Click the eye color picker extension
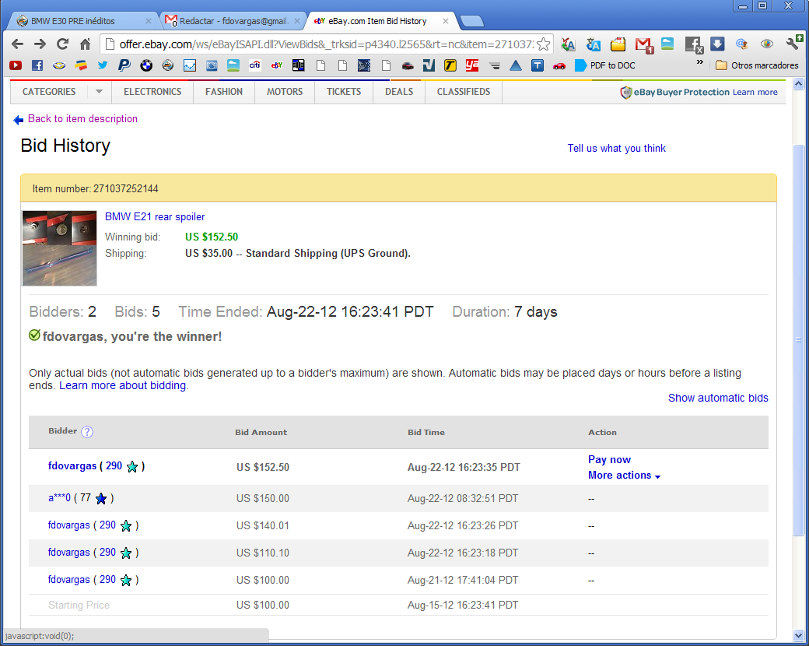The image size is (809, 646). [767, 44]
